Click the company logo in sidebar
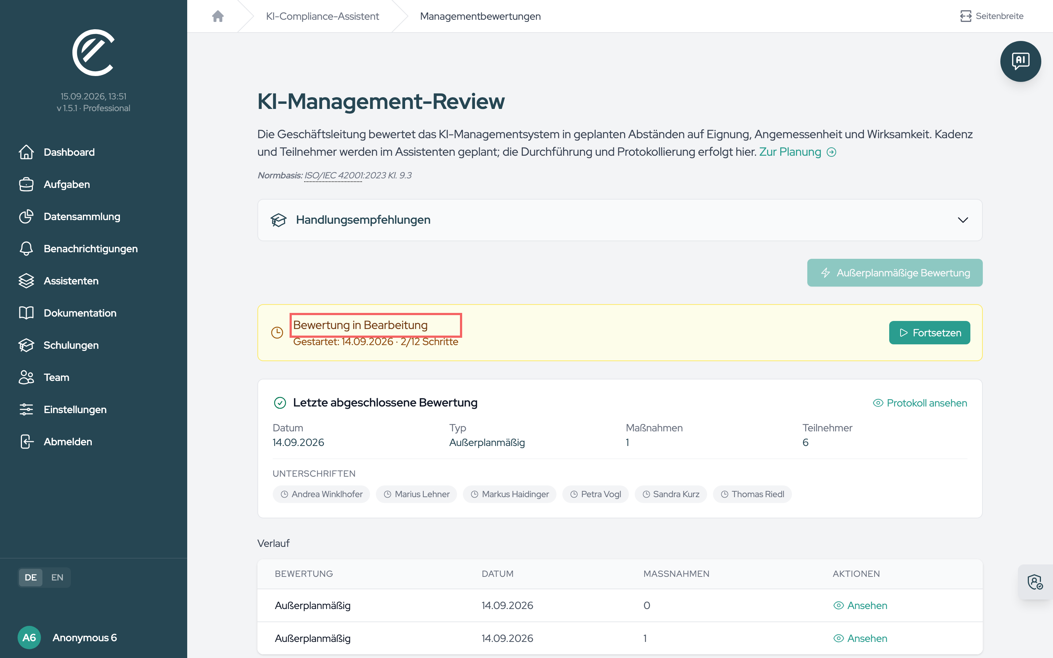Image resolution: width=1053 pixels, height=658 pixels. 93,52
